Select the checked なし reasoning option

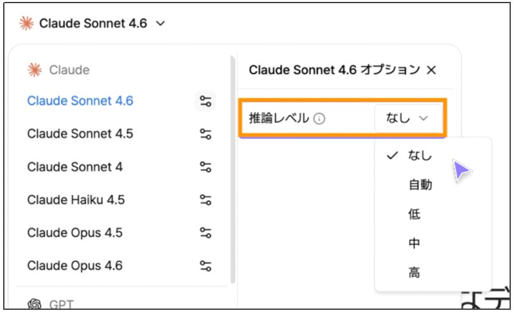(x=419, y=156)
